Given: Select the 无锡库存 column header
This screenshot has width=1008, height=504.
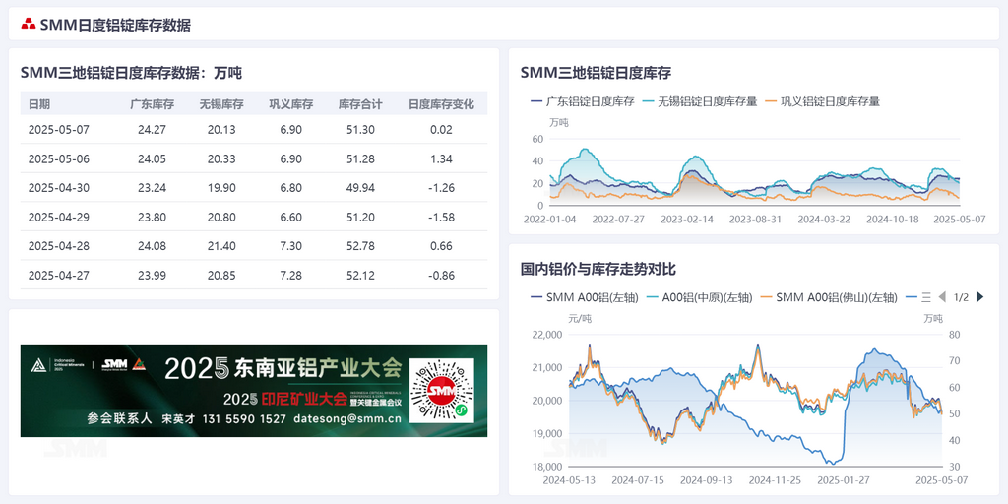Looking at the screenshot, I should pyautogui.click(x=221, y=104).
